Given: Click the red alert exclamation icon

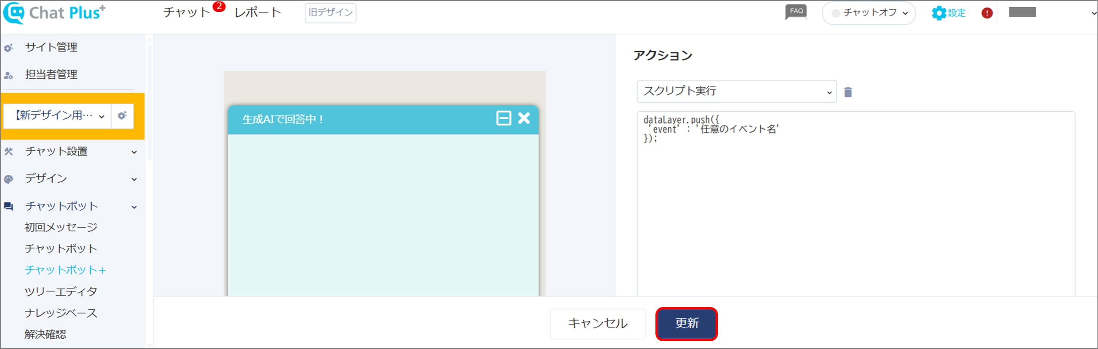Looking at the screenshot, I should [x=987, y=13].
